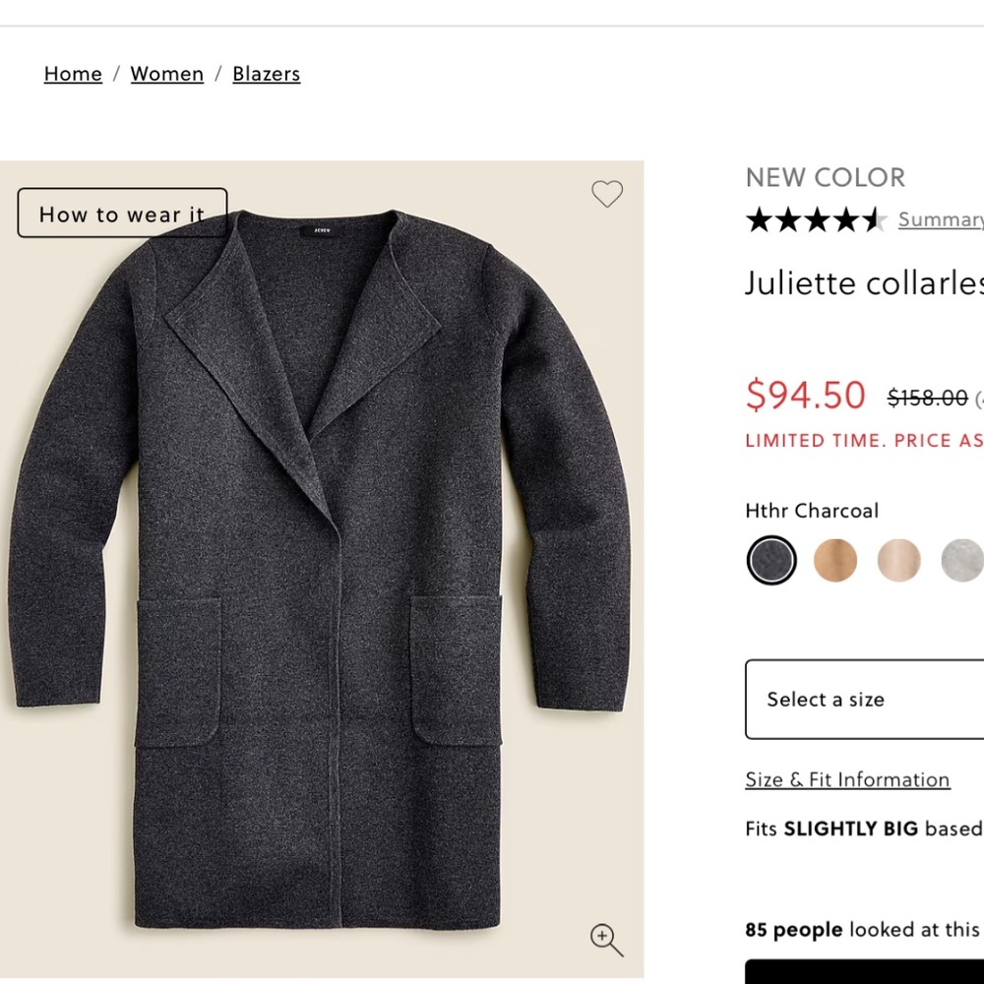Screen dimensions: 984x984
Task: Select the light grey color option
Action: pyautogui.click(x=960, y=559)
